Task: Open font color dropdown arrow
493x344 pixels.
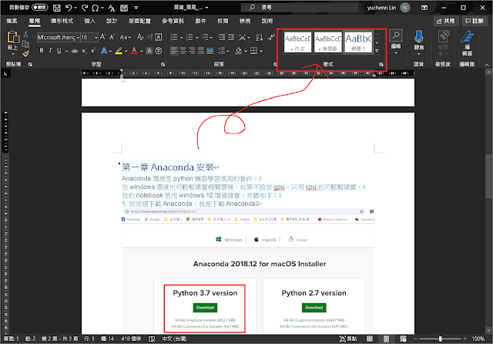Action: [142, 51]
